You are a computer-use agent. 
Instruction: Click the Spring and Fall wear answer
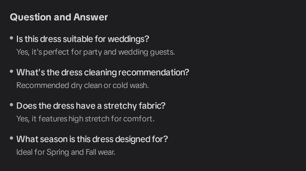(x=66, y=152)
